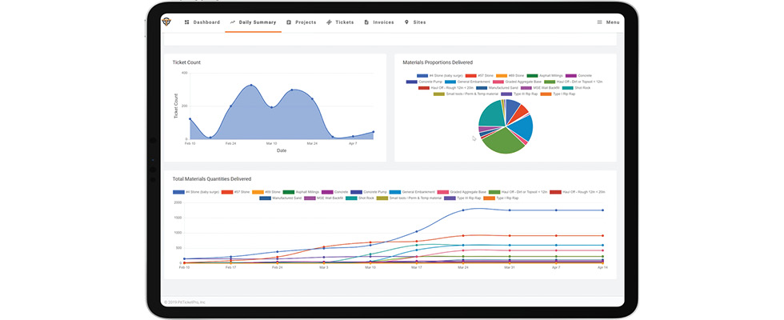Open the Projects tab
Screen dimensions: 784x320
(x=306, y=22)
